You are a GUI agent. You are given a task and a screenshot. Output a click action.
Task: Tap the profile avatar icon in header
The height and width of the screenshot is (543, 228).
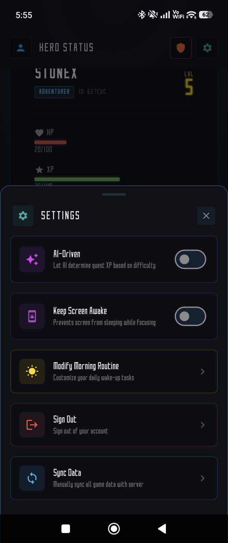pos(20,48)
